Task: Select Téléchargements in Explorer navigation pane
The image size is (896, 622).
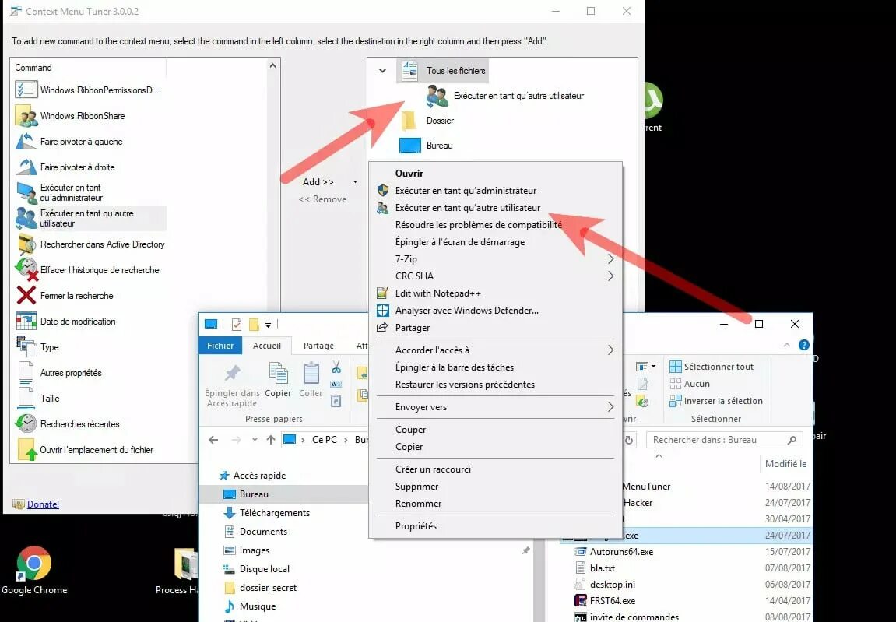Action: [274, 513]
